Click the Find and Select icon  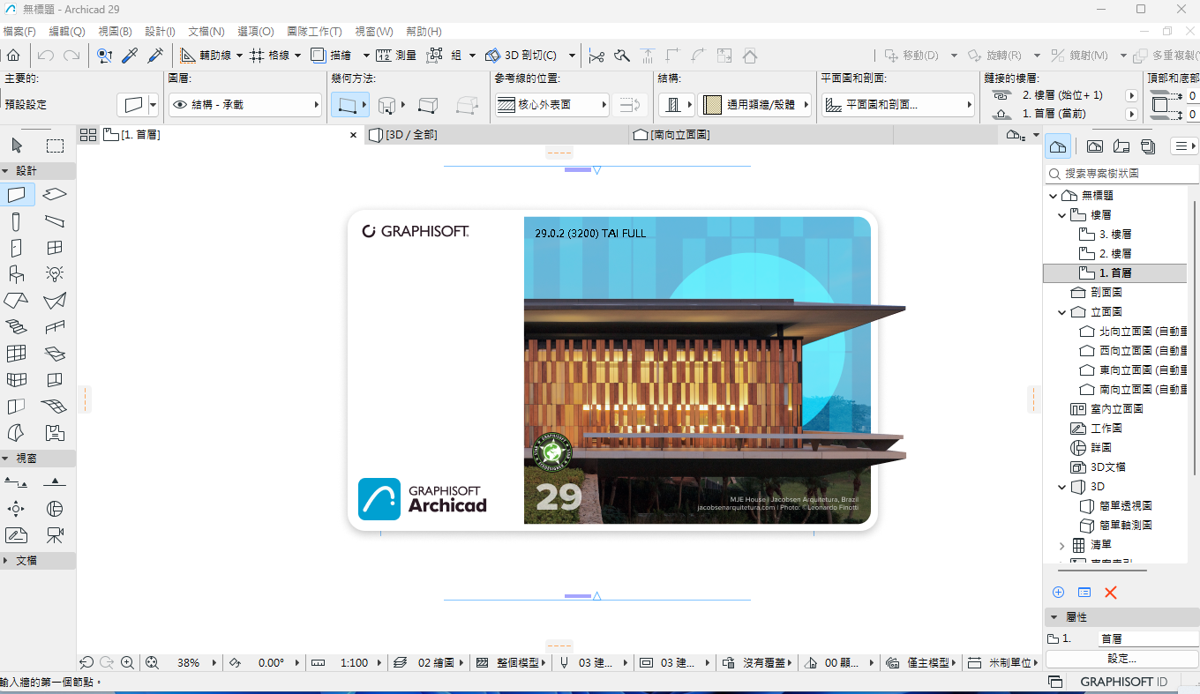[x=104, y=56]
